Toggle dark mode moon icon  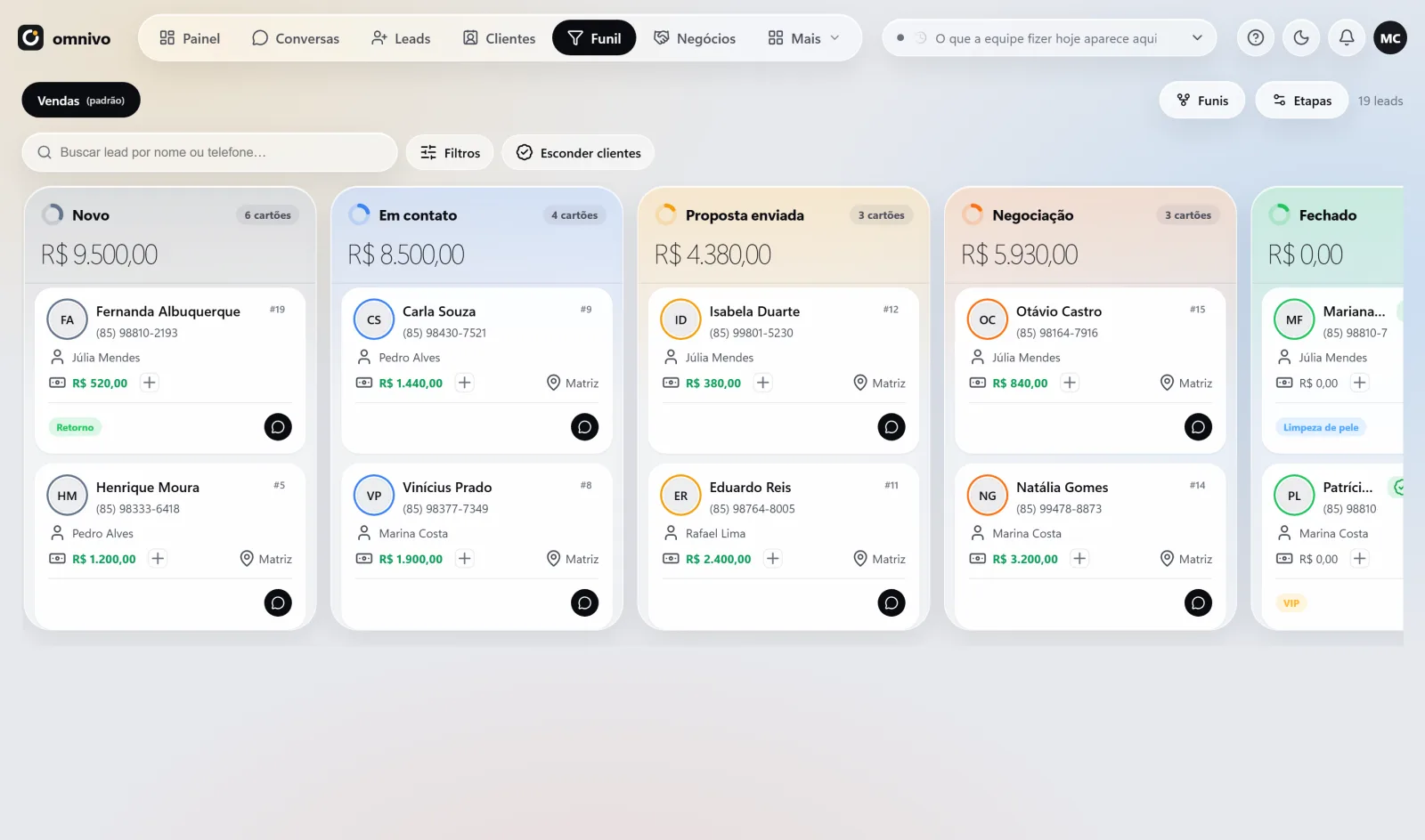(x=1301, y=38)
